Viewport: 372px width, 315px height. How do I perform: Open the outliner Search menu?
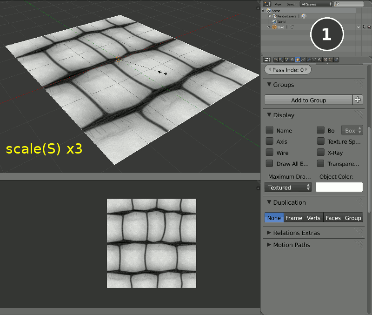click(292, 4)
